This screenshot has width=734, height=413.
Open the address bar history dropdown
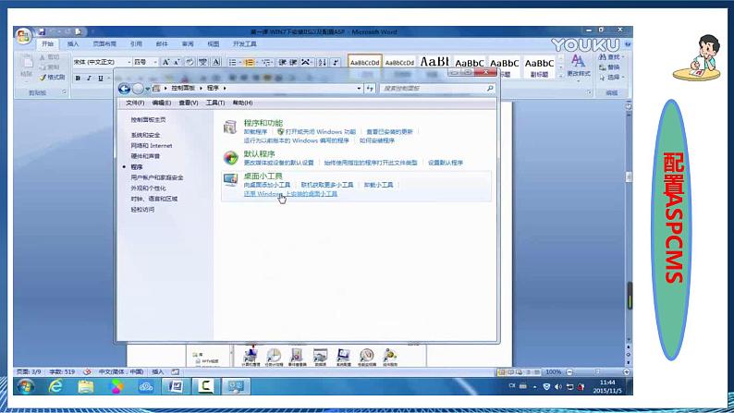[359, 89]
